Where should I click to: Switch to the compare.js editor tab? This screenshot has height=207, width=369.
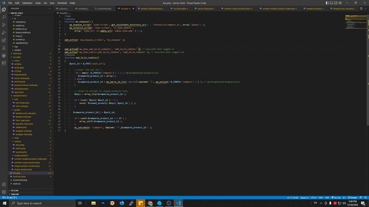[x=82, y=9]
